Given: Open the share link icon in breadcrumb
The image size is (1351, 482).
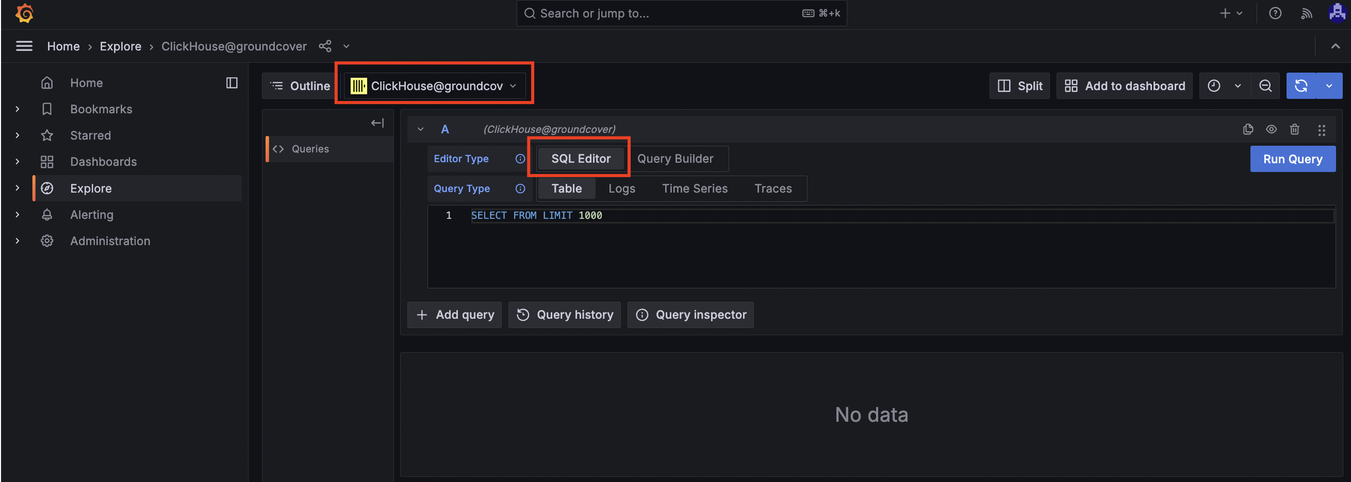Looking at the screenshot, I should (325, 46).
